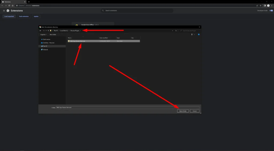Open Quick access in the sidebar
The height and width of the screenshot is (151, 274).
pyautogui.click(x=46, y=39)
